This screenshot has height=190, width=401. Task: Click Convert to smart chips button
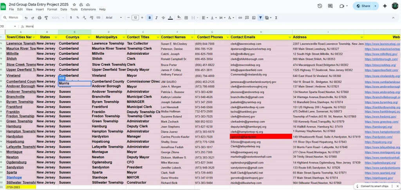pyautogui.click(x=376, y=186)
